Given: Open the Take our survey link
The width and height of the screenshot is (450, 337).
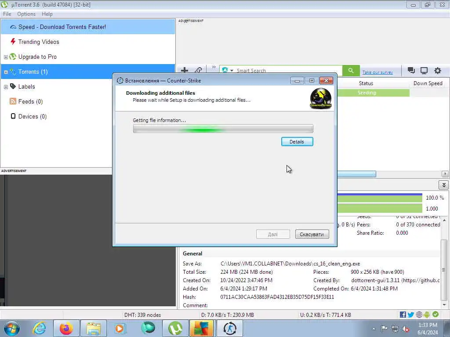Looking at the screenshot, I should click(x=377, y=72).
